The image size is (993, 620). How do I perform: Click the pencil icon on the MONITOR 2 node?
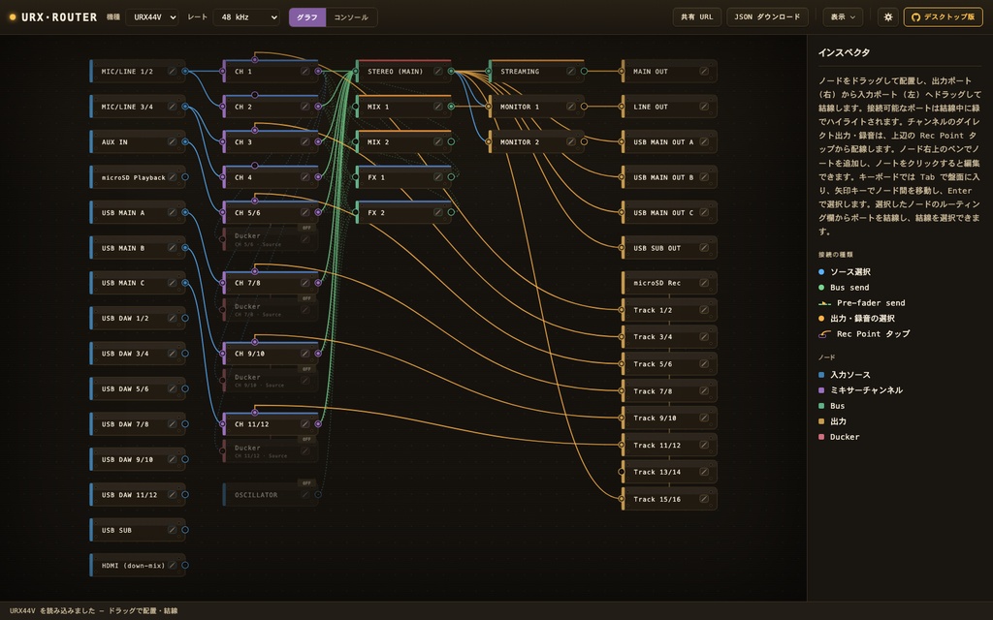[x=570, y=141]
